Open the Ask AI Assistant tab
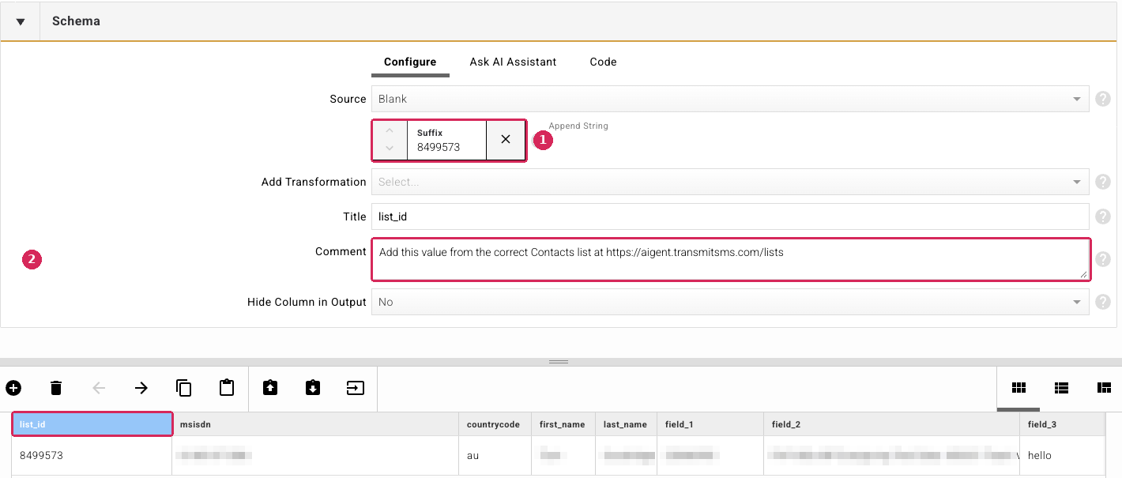Viewport: 1122px width, 478px height. [x=513, y=62]
